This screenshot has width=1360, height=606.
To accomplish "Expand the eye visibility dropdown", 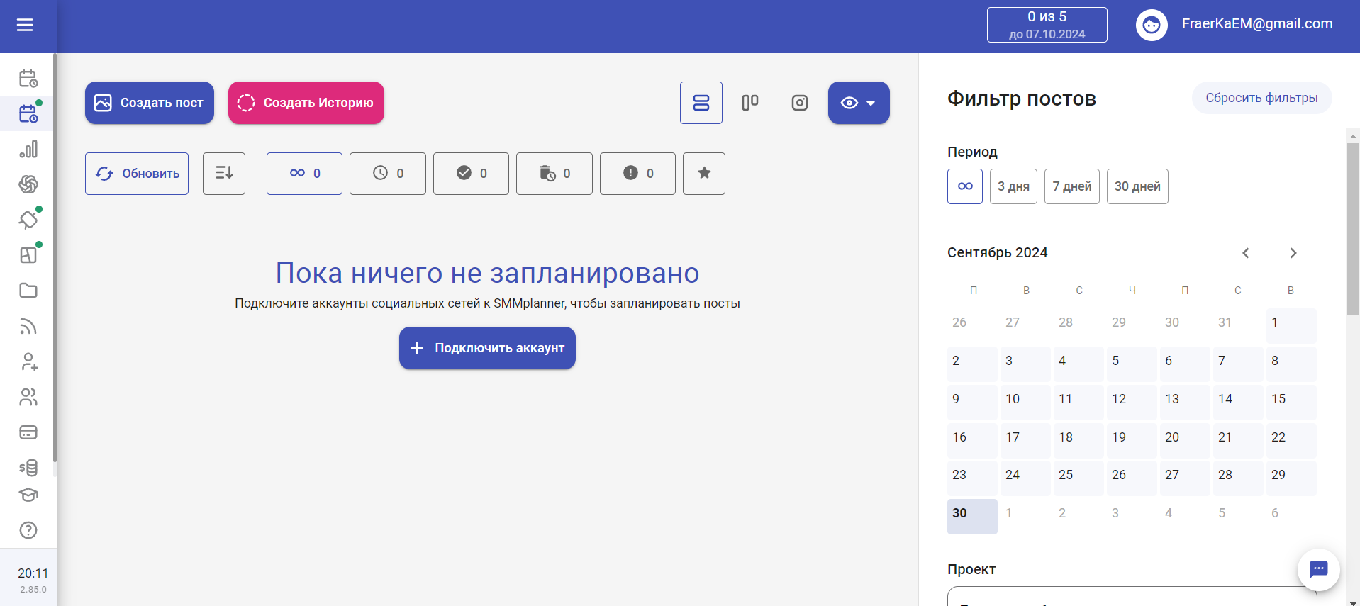I will [859, 103].
